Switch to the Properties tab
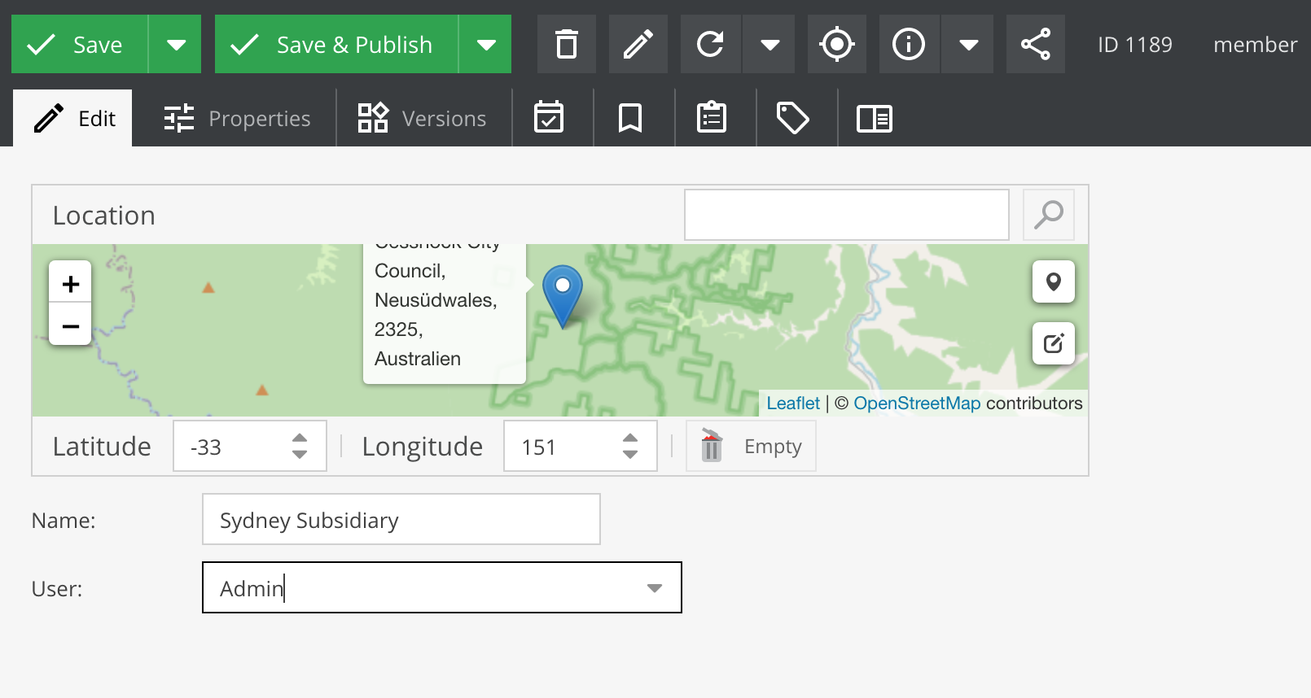 [237, 119]
